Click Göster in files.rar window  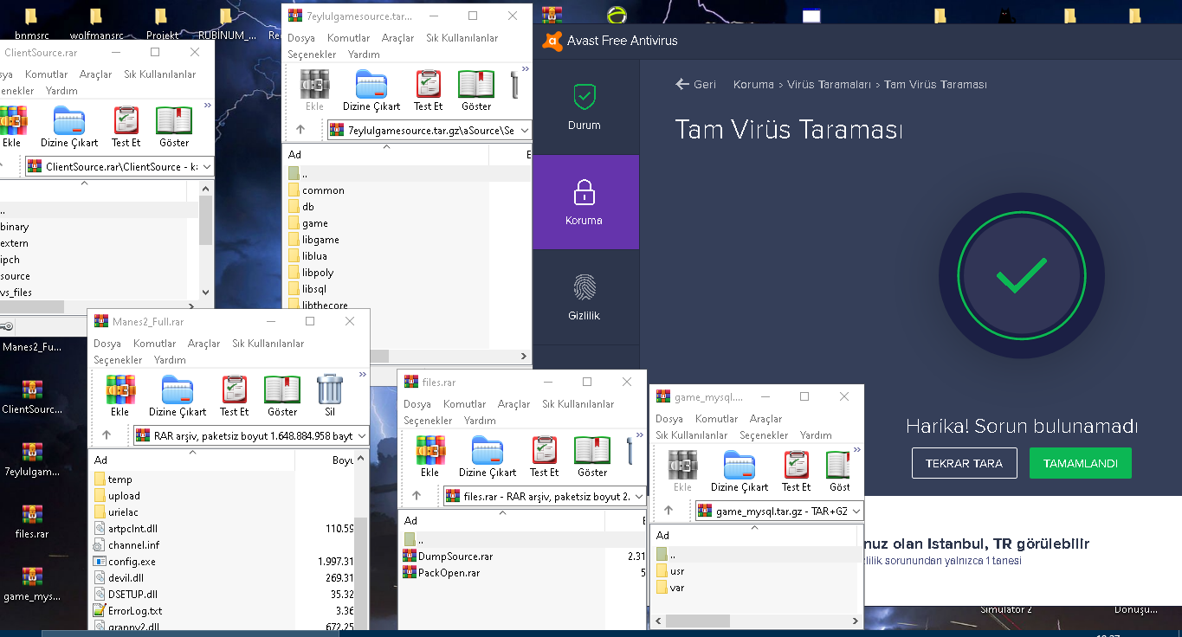(x=592, y=456)
